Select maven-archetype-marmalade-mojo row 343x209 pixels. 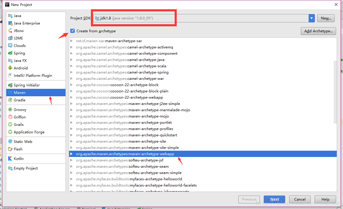click(203, 110)
